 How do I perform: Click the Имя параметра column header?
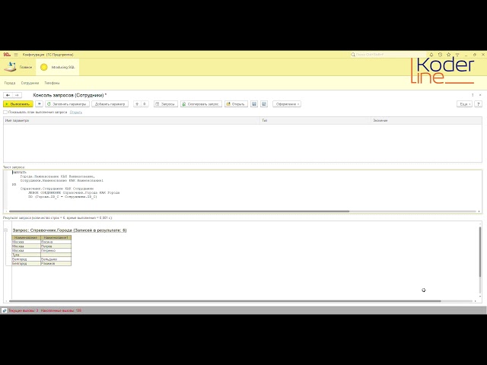[132, 120]
